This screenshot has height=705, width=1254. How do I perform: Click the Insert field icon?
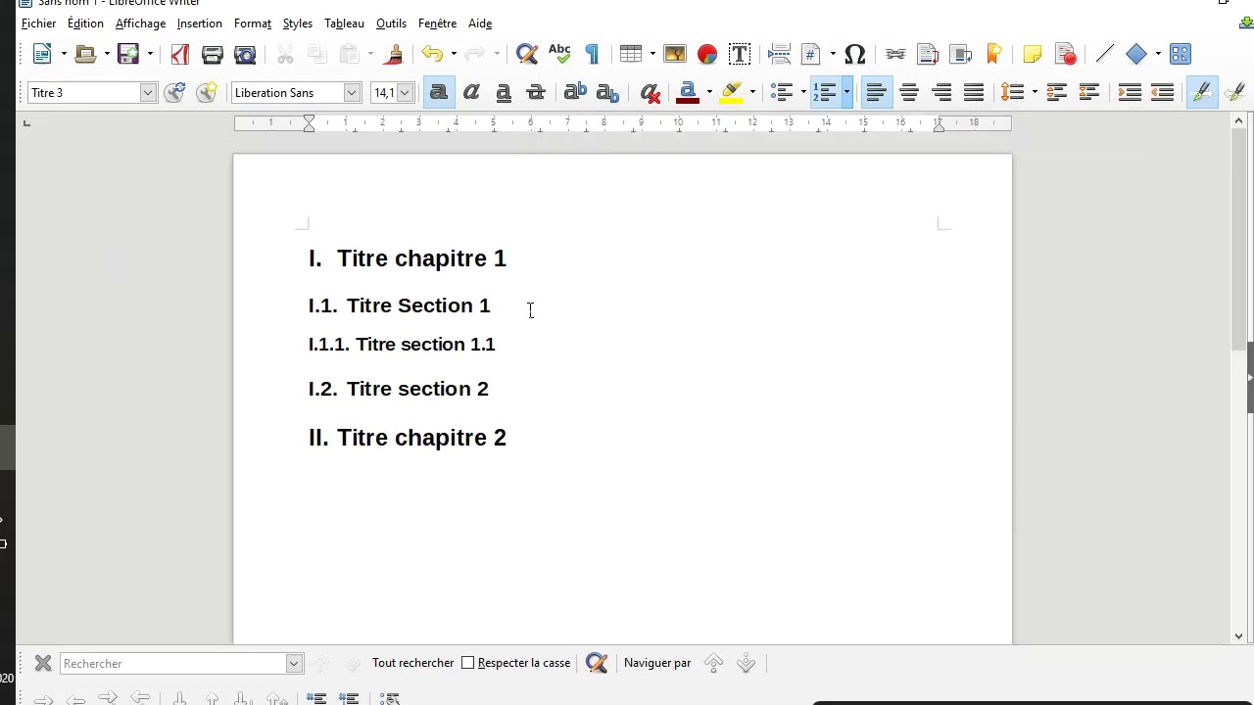coord(811,55)
